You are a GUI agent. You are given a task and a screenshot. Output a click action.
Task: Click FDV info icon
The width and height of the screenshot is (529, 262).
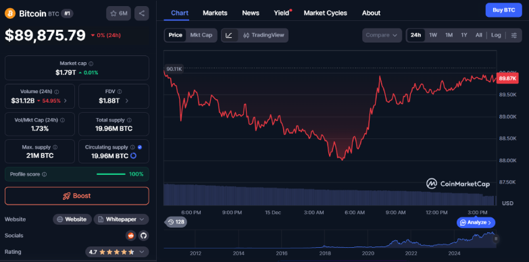[x=120, y=91]
